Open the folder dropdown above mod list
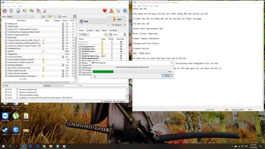This screenshot has width=265, height=149. (50, 17)
